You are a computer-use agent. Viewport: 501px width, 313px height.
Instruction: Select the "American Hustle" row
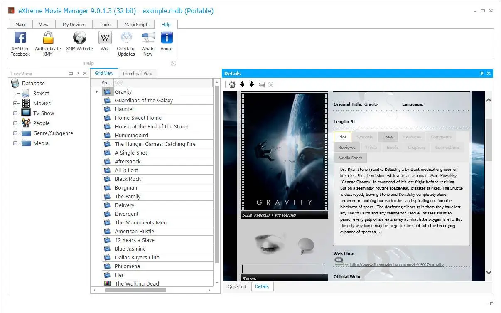click(158, 231)
